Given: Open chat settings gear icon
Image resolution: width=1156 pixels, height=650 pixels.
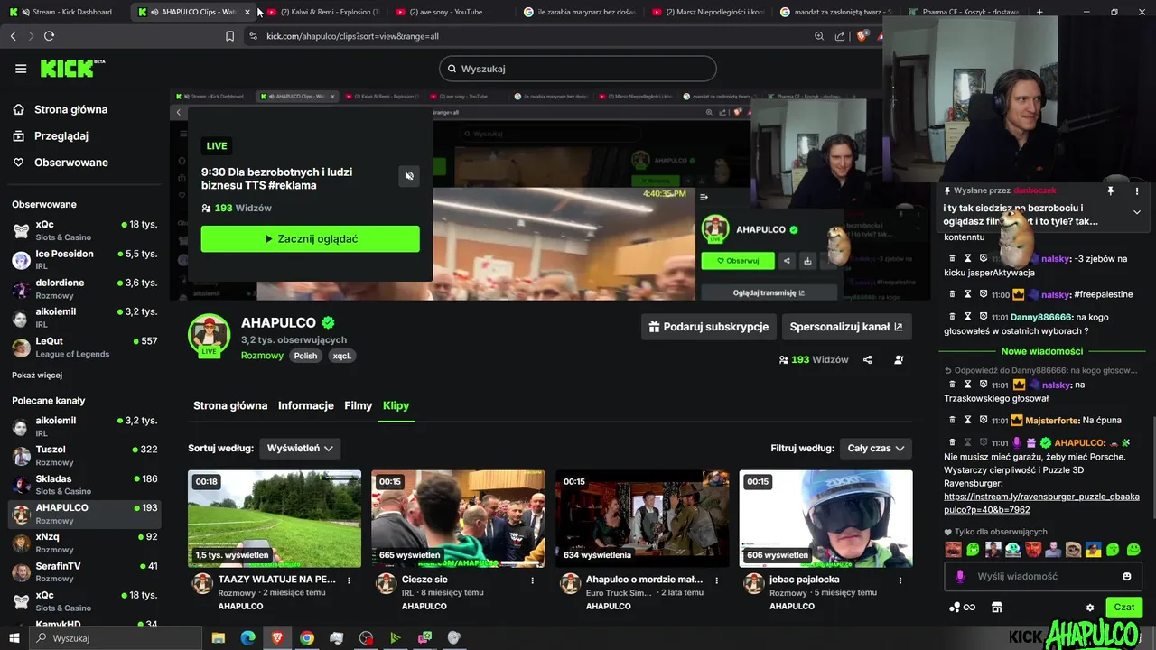Looking at the screenshot, I should (x=1090, y=608).
